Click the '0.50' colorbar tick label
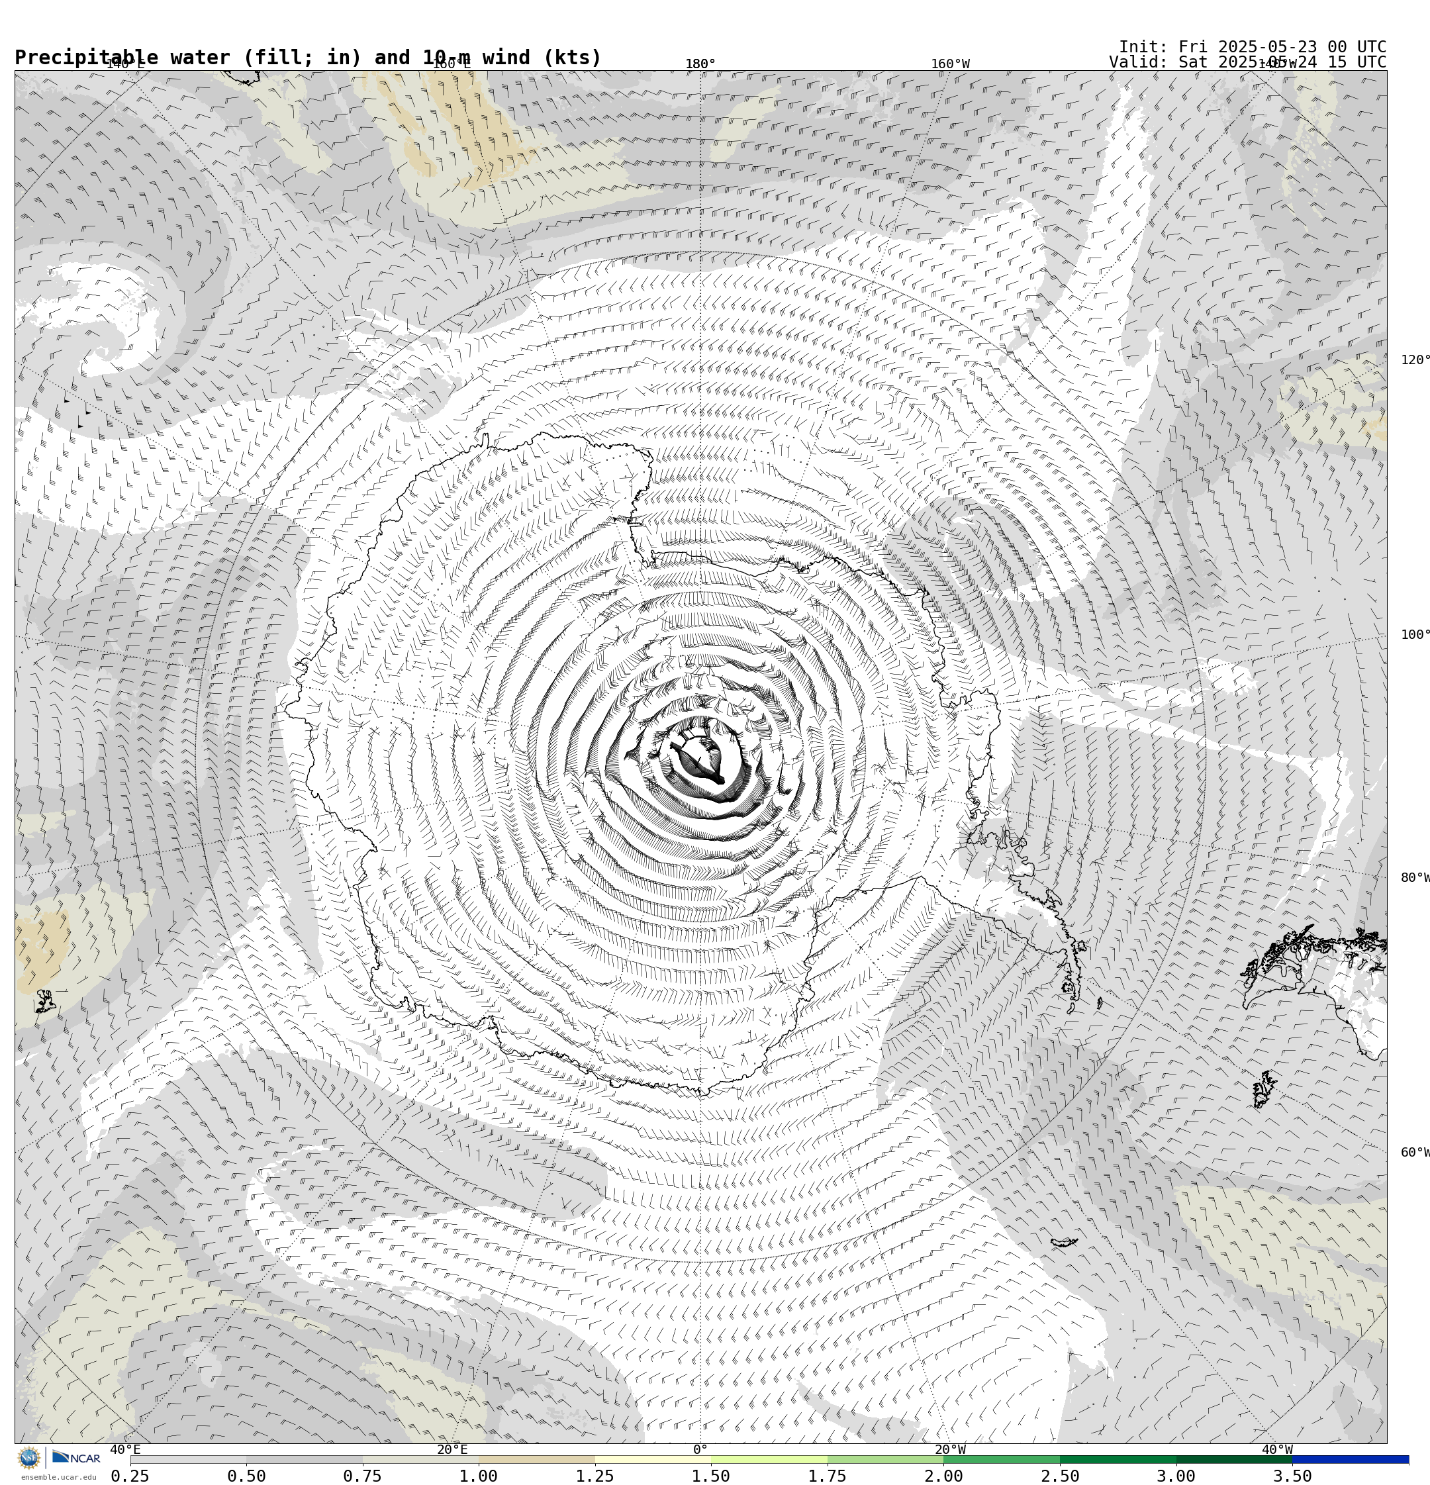The image size is (1430, 1485). (x=246, y=1476)
